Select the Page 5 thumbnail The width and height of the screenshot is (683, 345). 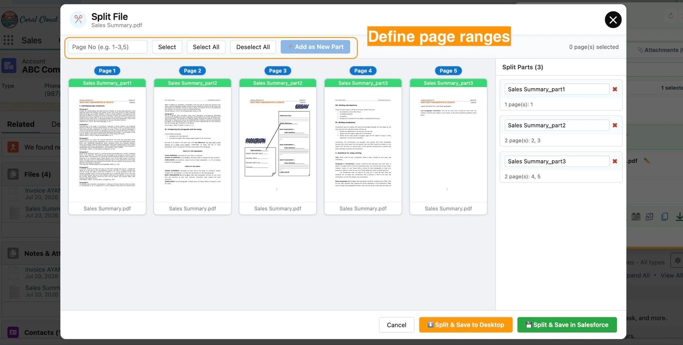448,146
